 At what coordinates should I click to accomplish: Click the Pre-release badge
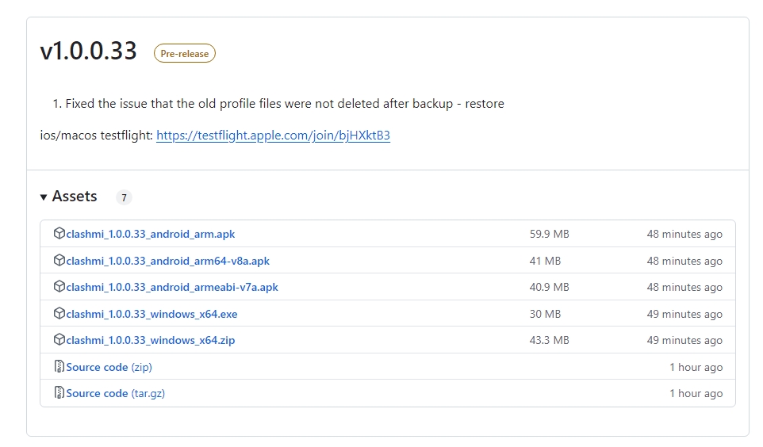[x=185, y=54]
